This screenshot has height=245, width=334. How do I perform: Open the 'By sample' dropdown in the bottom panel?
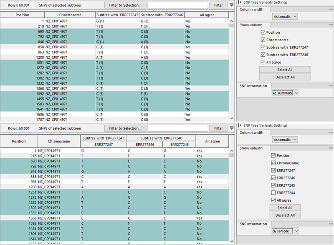coord(285,231)
